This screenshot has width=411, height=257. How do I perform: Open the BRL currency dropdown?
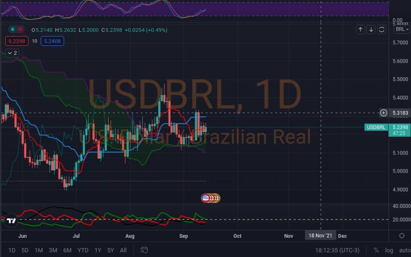pyautogui.click(x=401, y=29)
